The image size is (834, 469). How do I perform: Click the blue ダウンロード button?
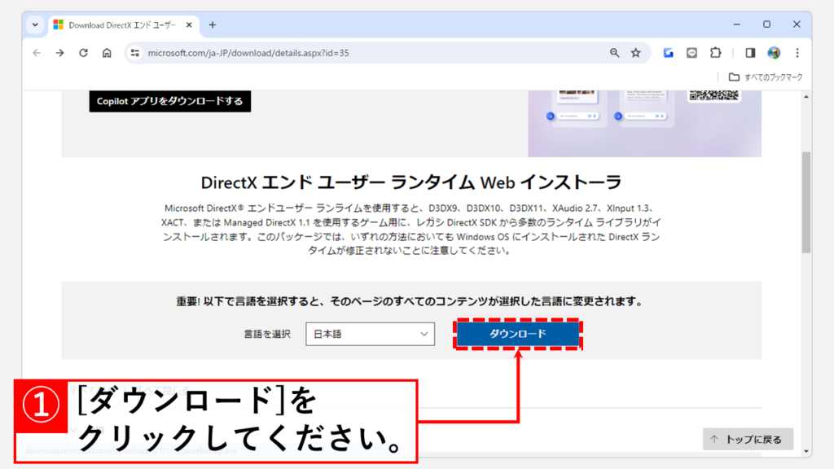click(x=518, y=334)
